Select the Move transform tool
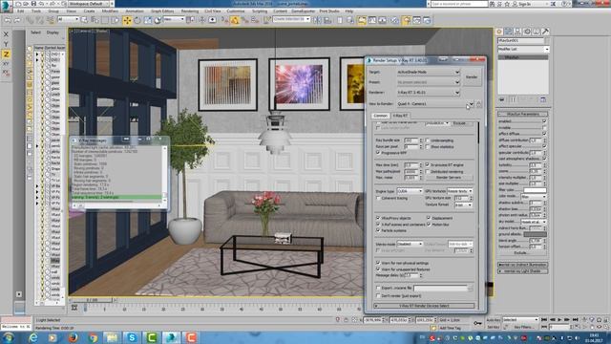611x344 pixels. 127,20
